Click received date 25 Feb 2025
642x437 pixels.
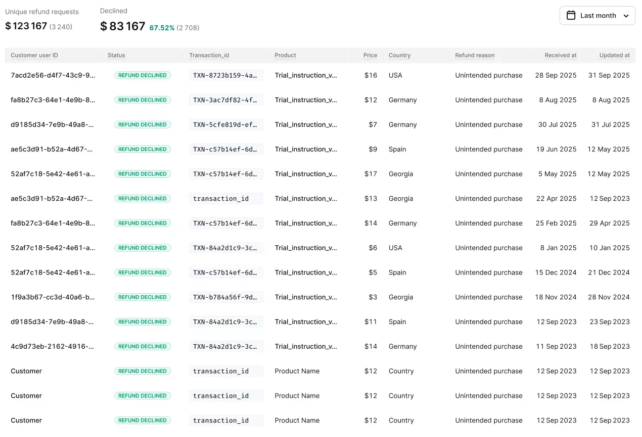pyautogui.click(x=556, y=223)
